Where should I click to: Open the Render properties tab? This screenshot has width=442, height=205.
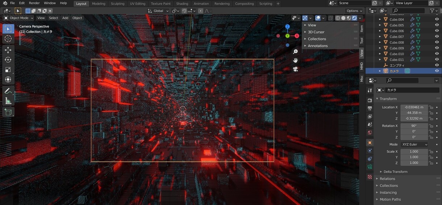coord(370,100)
